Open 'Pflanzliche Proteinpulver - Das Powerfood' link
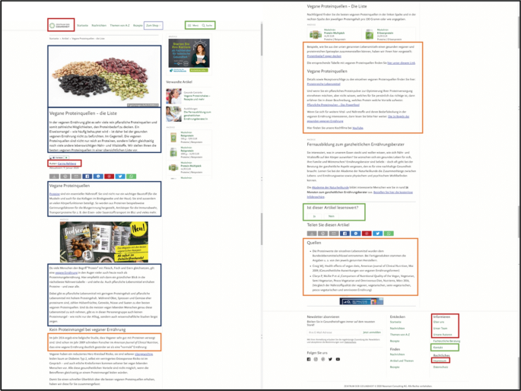Viewport: 521px width, 391px height. [x=333, y=105]
